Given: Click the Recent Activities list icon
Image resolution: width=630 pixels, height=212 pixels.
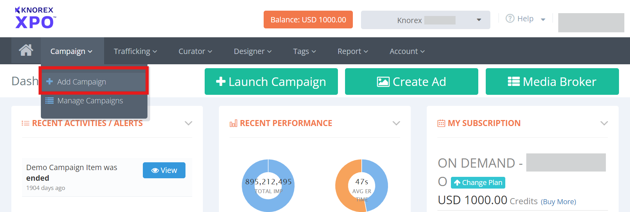Looking at the screenshot, I should pos(26,124).
